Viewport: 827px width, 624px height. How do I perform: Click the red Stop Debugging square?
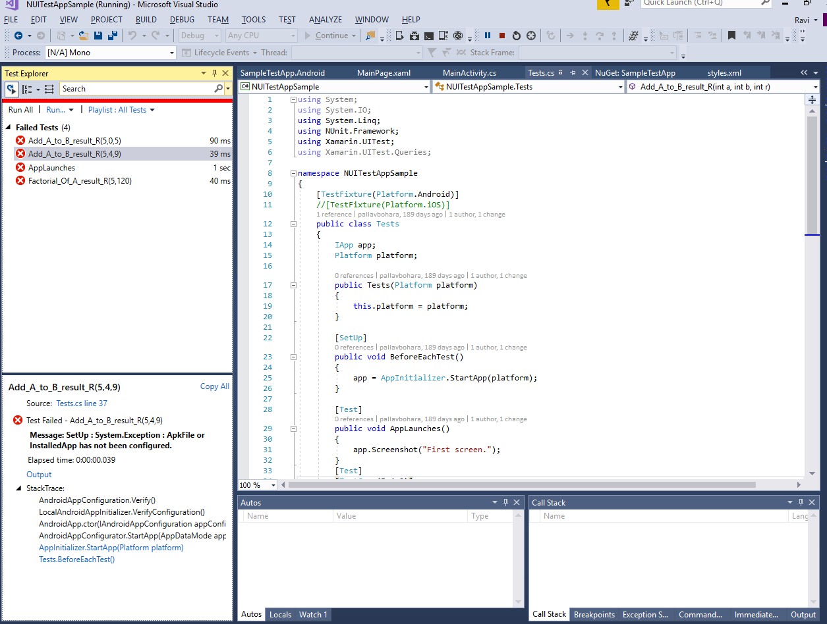coord(502,36)
